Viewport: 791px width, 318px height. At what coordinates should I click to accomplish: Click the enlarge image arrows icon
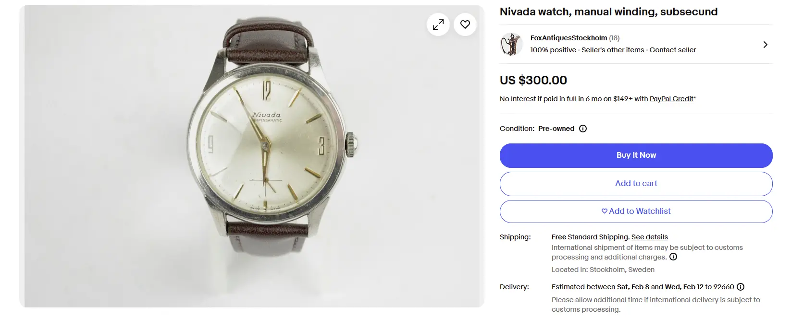click(x=438, y=24)
